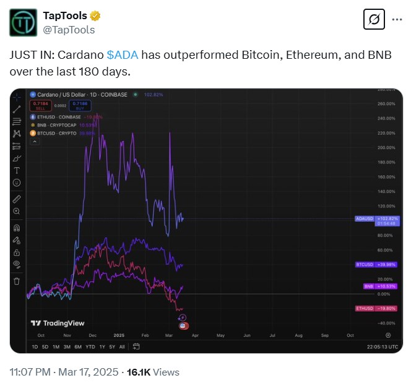Image resolution: width=411 pixels, height=383 pixels.
Task: Switch chart range to 6M
Action: pos(78,346)
